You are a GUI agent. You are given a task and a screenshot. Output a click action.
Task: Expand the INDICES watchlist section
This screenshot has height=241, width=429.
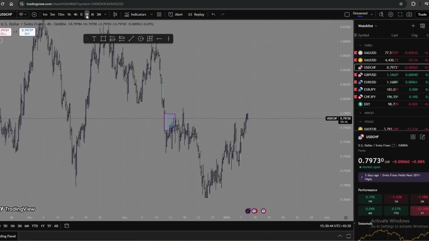pyautogui.click(x=360, y=113)
